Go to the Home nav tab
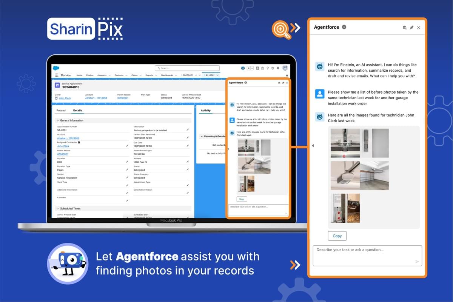453x302 pixels. tap(79, 75)
